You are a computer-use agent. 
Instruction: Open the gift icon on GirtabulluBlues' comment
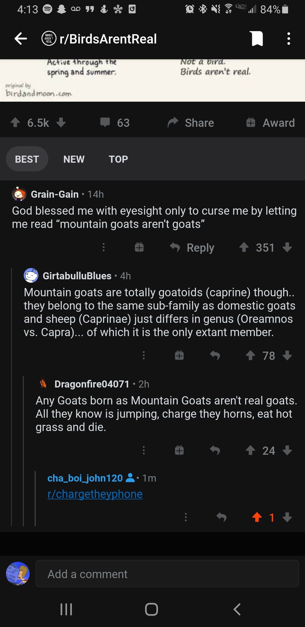179,355
